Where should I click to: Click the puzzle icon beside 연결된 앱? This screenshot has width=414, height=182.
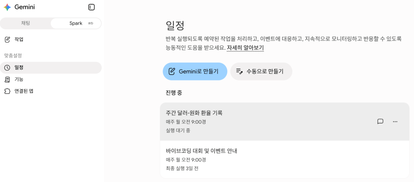pos(7,91)
